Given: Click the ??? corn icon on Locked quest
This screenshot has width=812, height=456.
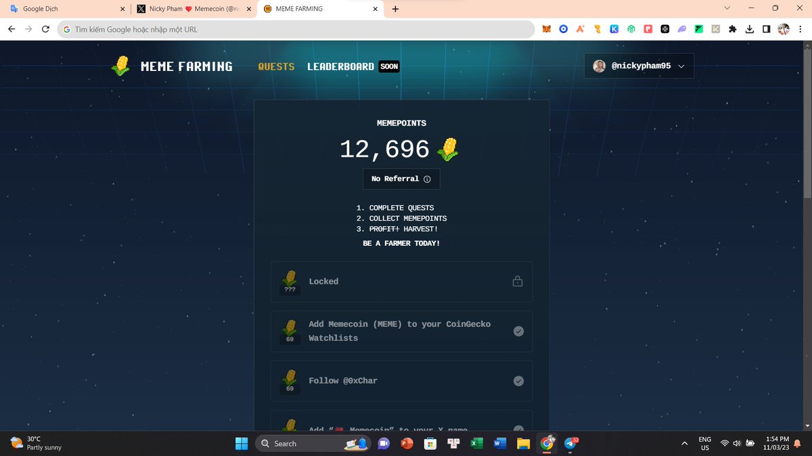Looking at the screenshot, I should (290, 282).
